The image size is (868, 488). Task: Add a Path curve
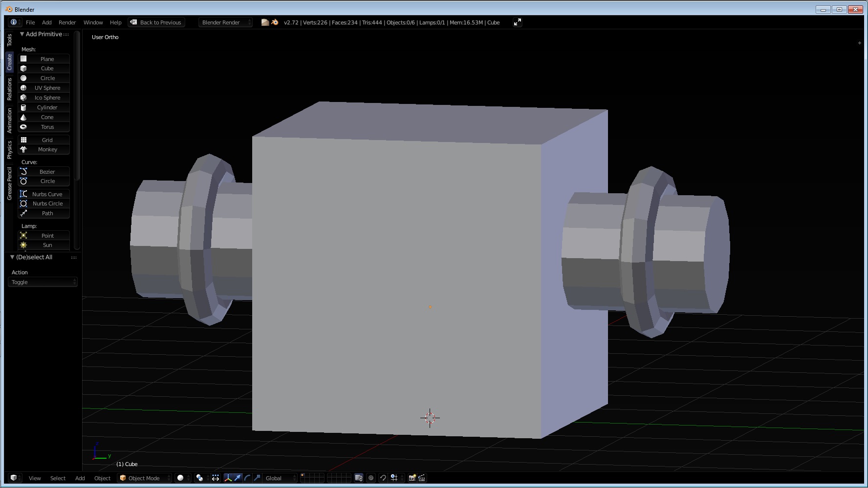click(44, 213)
